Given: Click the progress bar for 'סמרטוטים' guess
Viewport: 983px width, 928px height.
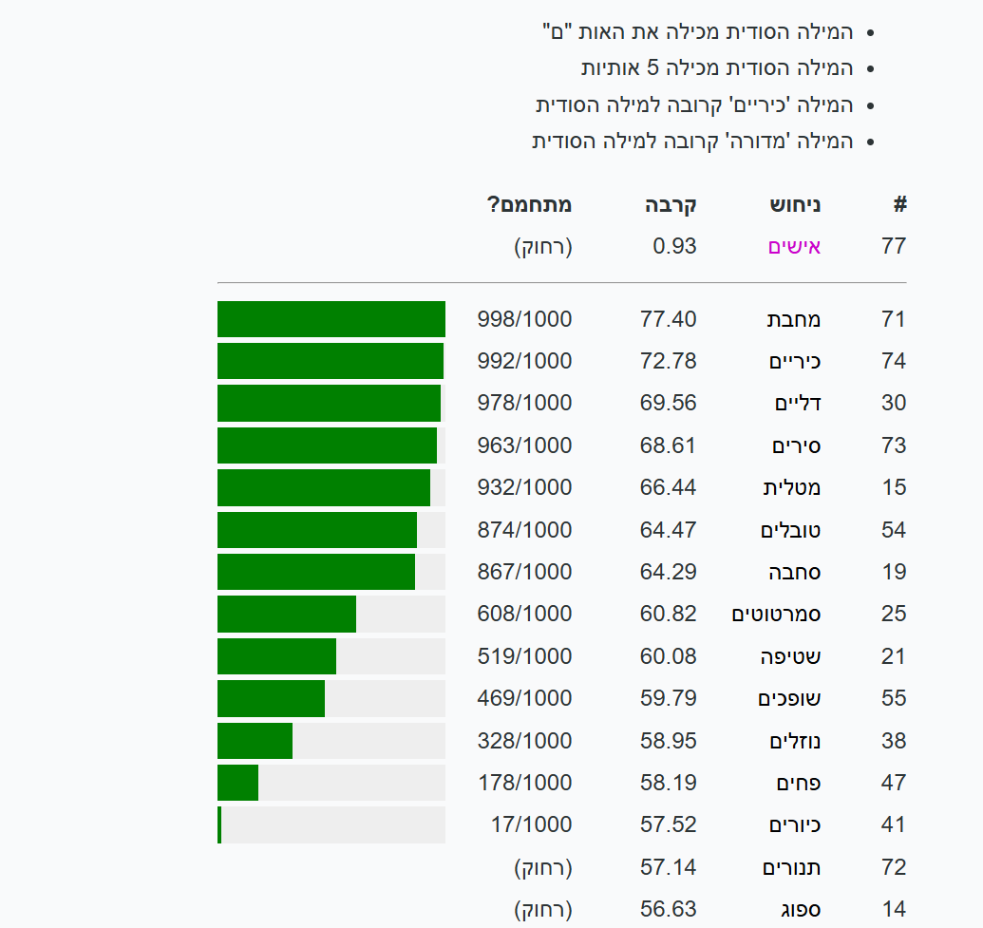Looking at the screenshot, I should coord(331,614).
